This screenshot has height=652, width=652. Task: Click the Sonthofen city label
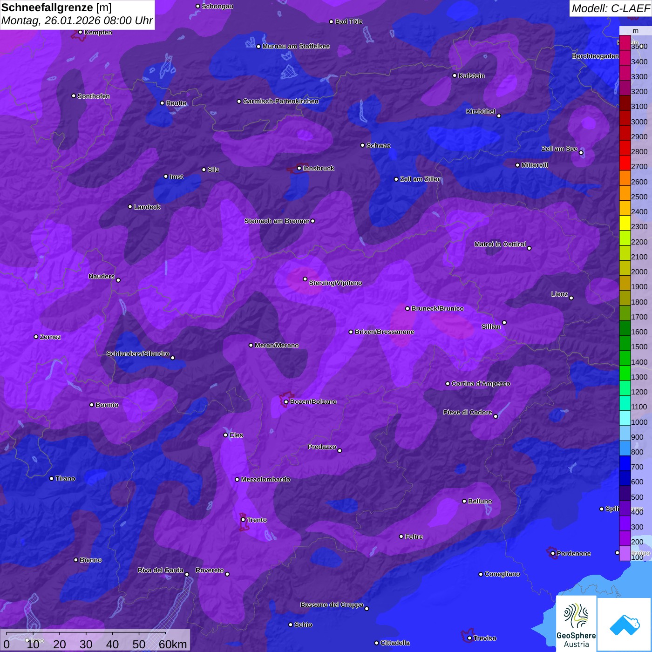tap(94, 96)
